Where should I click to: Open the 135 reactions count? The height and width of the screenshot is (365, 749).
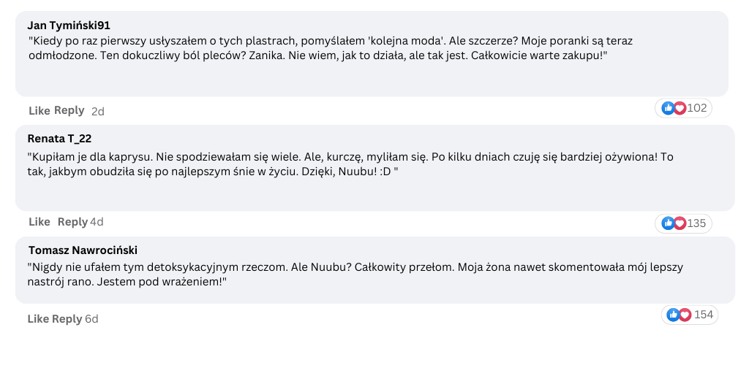[696, 223]
